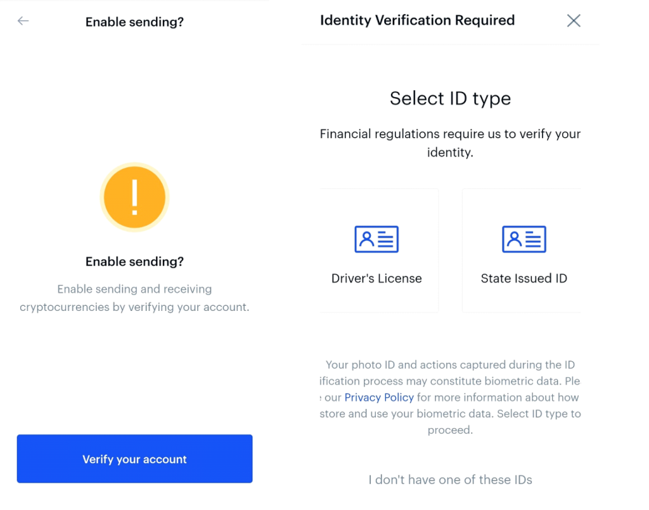Image resolution: width=649 pixels, height=510 pixels.
Task: Click the orange exclamation warning icon
Action: [134, 197]
